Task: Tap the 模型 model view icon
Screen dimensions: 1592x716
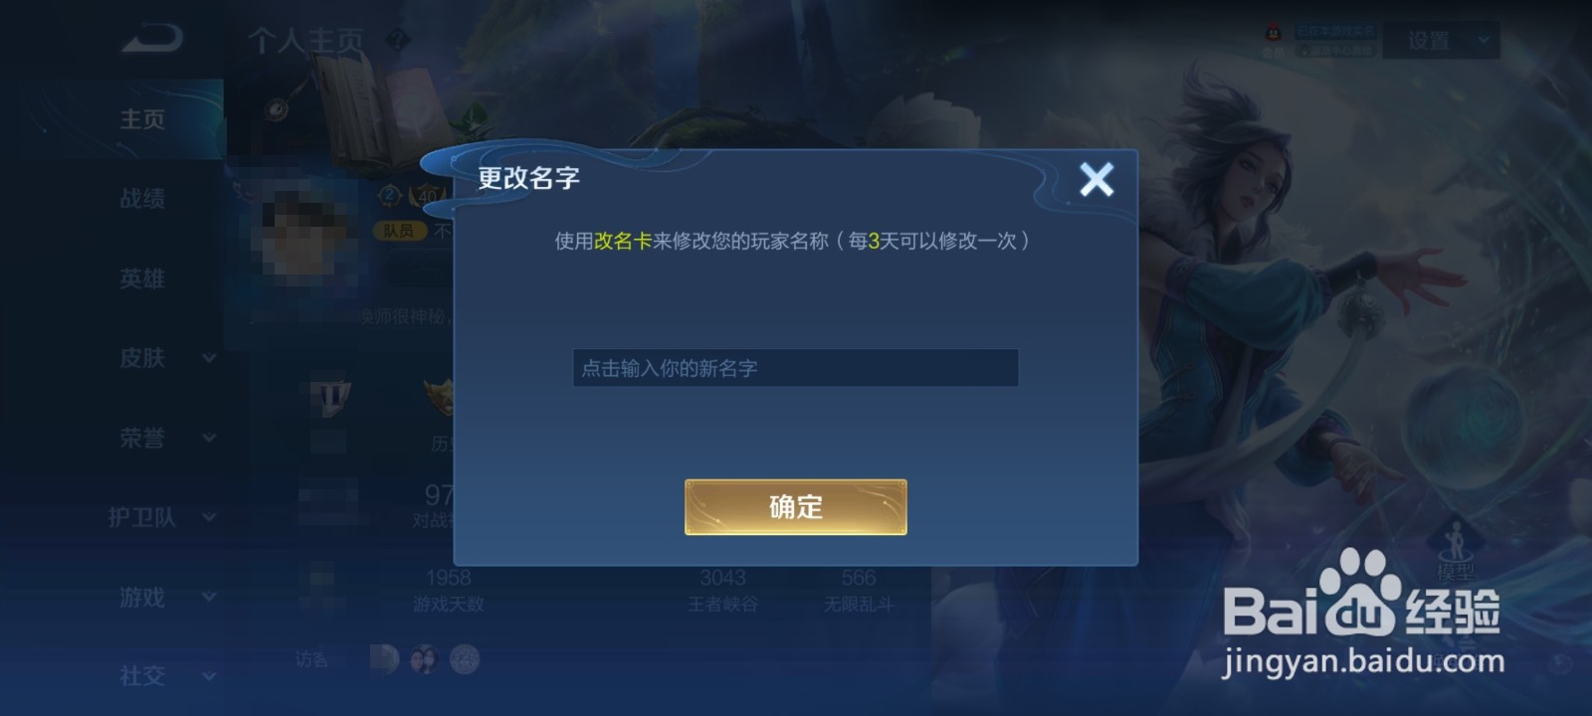Action: point(1455,550)
